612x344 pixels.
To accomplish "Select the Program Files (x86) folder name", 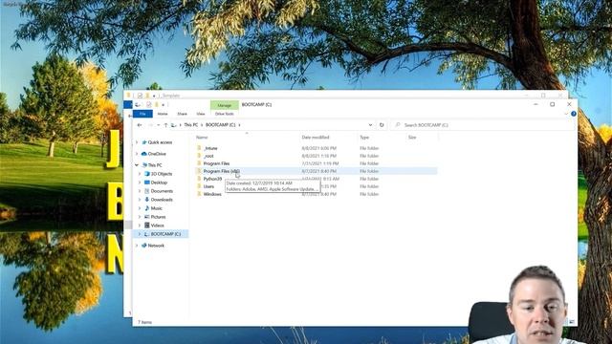I will [x=221, y=171].
